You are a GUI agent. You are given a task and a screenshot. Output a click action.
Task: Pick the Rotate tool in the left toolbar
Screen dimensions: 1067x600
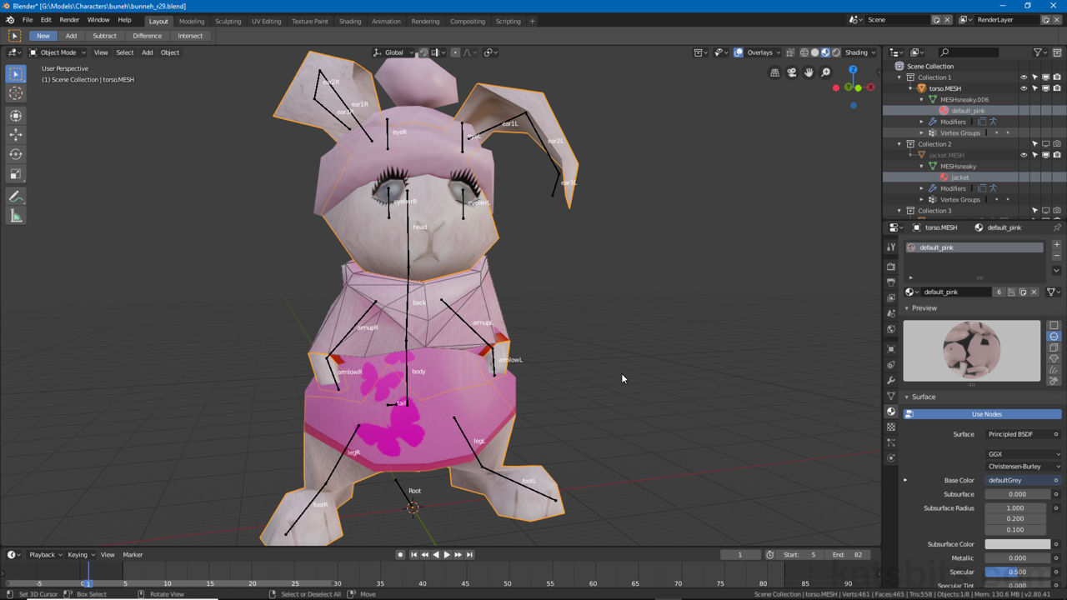click(16, 154)
